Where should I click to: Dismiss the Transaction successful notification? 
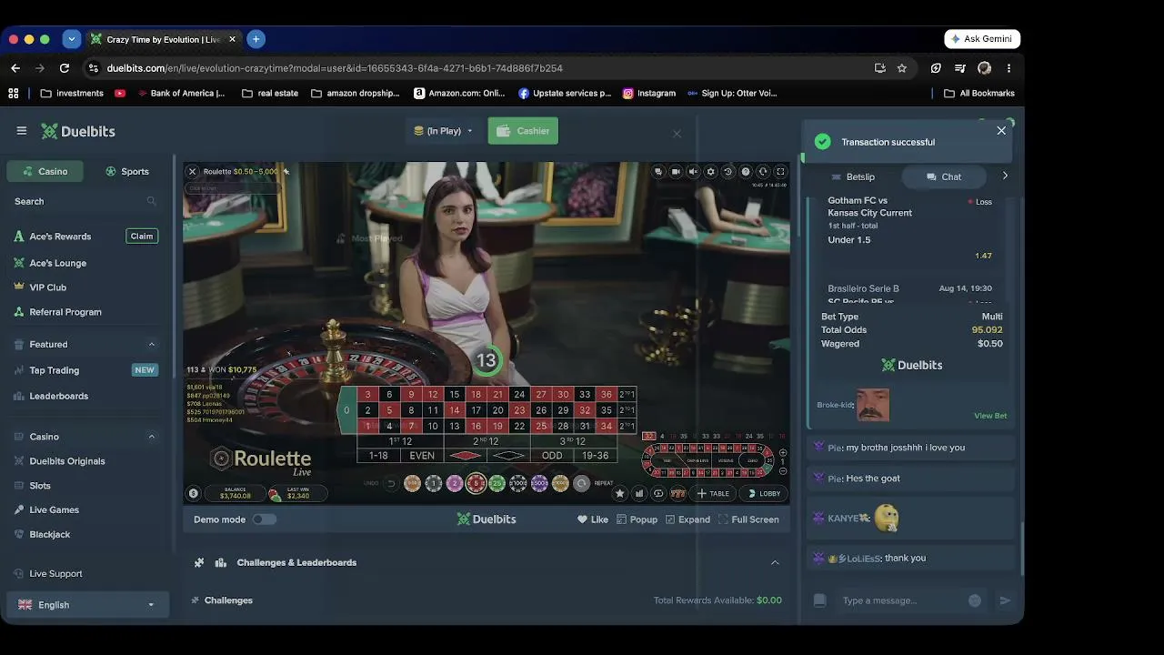pyautogui.click(x=1001, y=130)
